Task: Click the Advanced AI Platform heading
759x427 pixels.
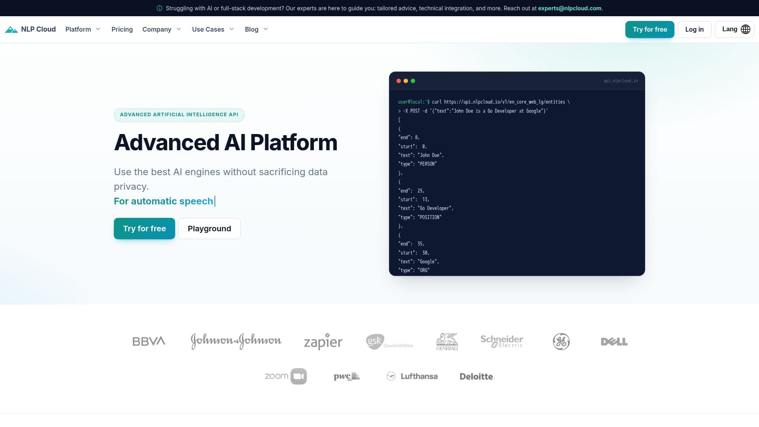Action: tap(226, 142)
